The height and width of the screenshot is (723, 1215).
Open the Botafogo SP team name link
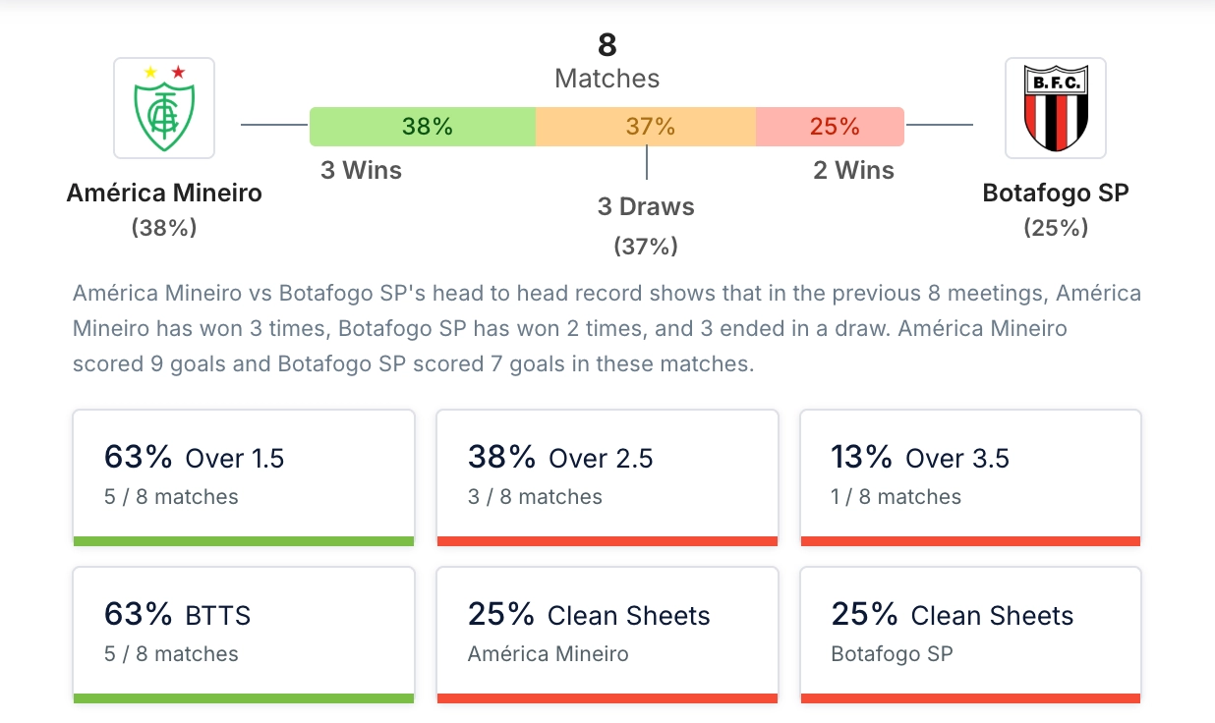(1055, 193)
